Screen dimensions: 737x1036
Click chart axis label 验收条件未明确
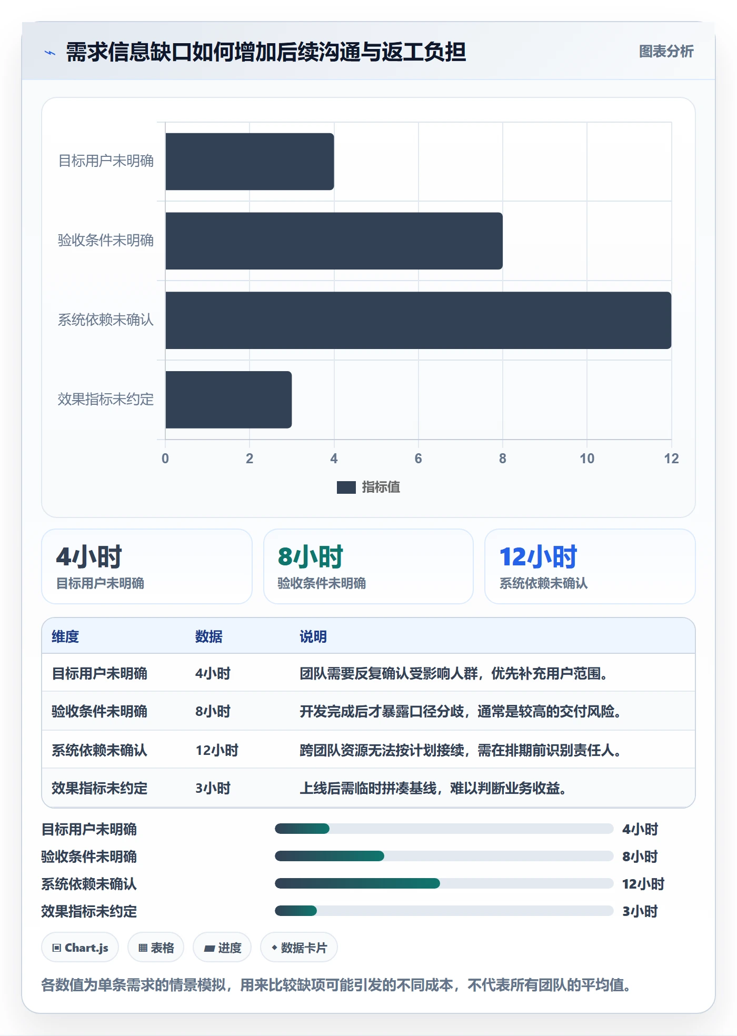[x=106, y=241]
